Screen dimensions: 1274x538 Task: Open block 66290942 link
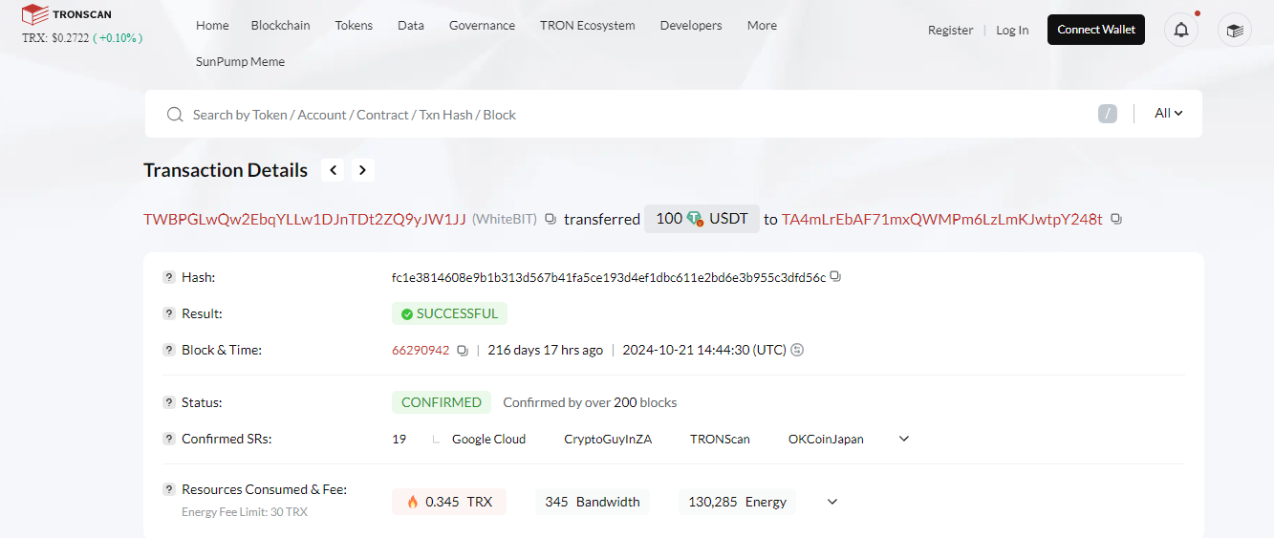[421, 351]
